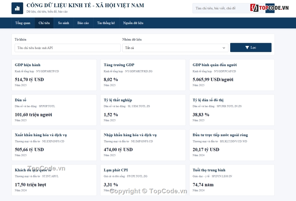Click the site tagline under the title
This screenshot has width=296, height=201.
tap(47, 12)
